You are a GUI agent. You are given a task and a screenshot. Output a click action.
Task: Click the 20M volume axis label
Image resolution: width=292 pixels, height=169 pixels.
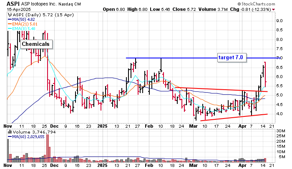click(280, 141)
